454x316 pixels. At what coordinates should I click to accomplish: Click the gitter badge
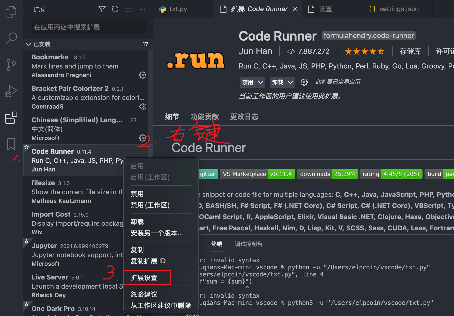tap(208, 174)
